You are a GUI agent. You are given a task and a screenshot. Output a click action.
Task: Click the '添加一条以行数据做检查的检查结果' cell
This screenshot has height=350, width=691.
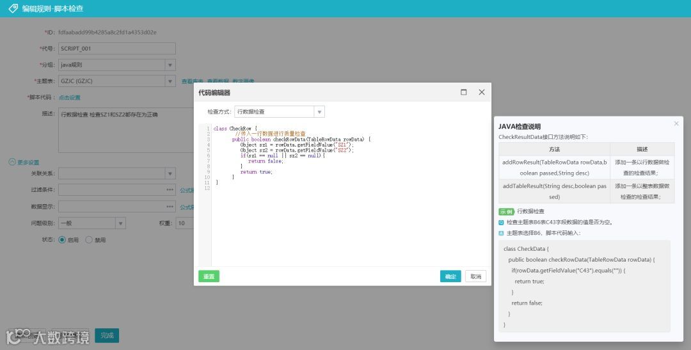point(642,168)
